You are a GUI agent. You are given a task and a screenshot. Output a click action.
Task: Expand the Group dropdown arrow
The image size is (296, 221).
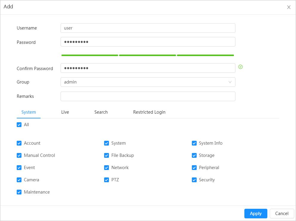(x=230, y=82)
